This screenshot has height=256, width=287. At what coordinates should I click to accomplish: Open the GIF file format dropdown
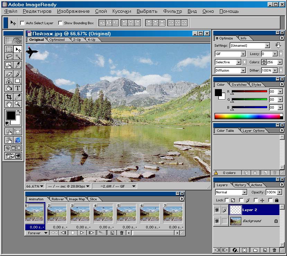pyautogui.click(x=243, y=54)
